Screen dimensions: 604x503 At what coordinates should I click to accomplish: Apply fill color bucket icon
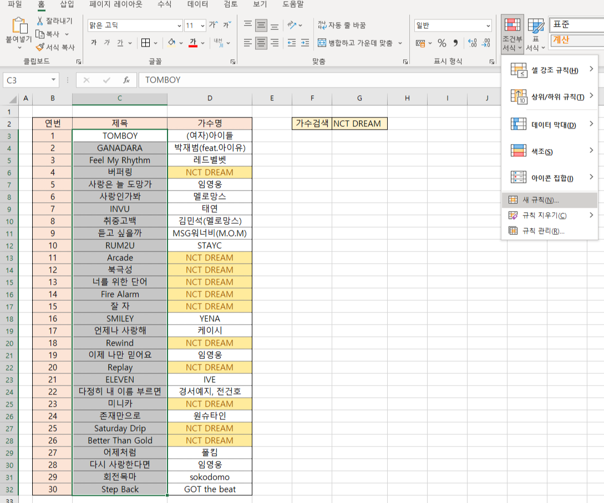tap(171, 43)
